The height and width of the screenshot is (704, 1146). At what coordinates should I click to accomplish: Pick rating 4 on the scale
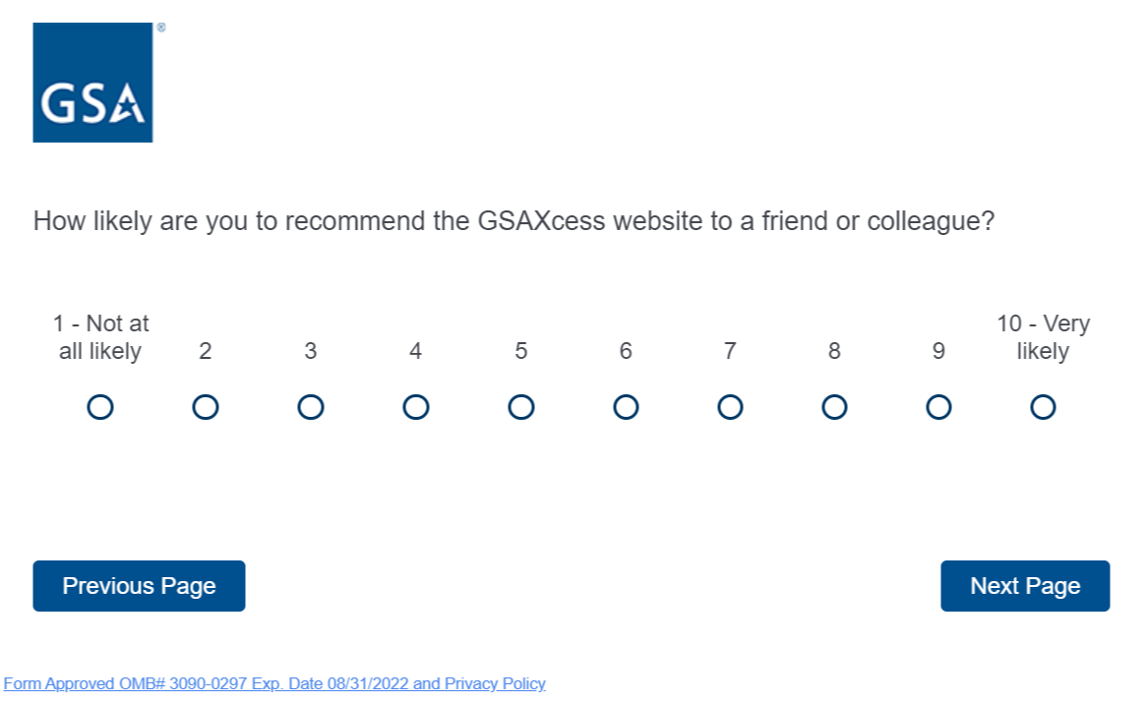[x=416, y=407]
